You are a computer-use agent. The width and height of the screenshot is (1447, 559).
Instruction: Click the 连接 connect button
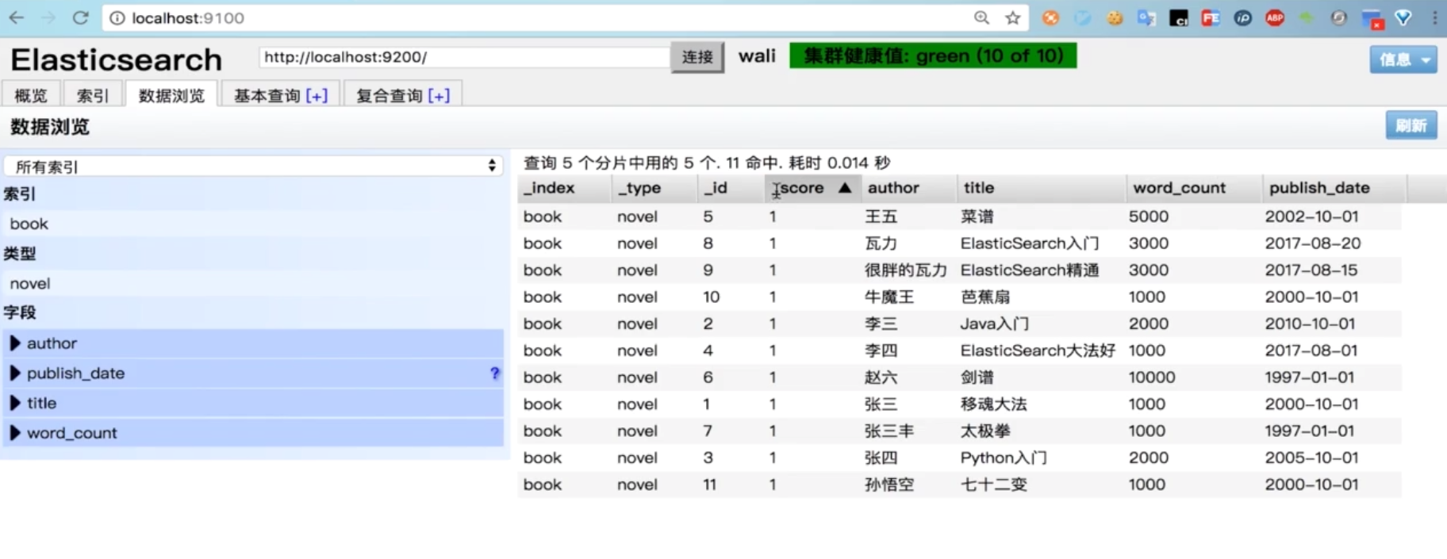click(697, 57)
